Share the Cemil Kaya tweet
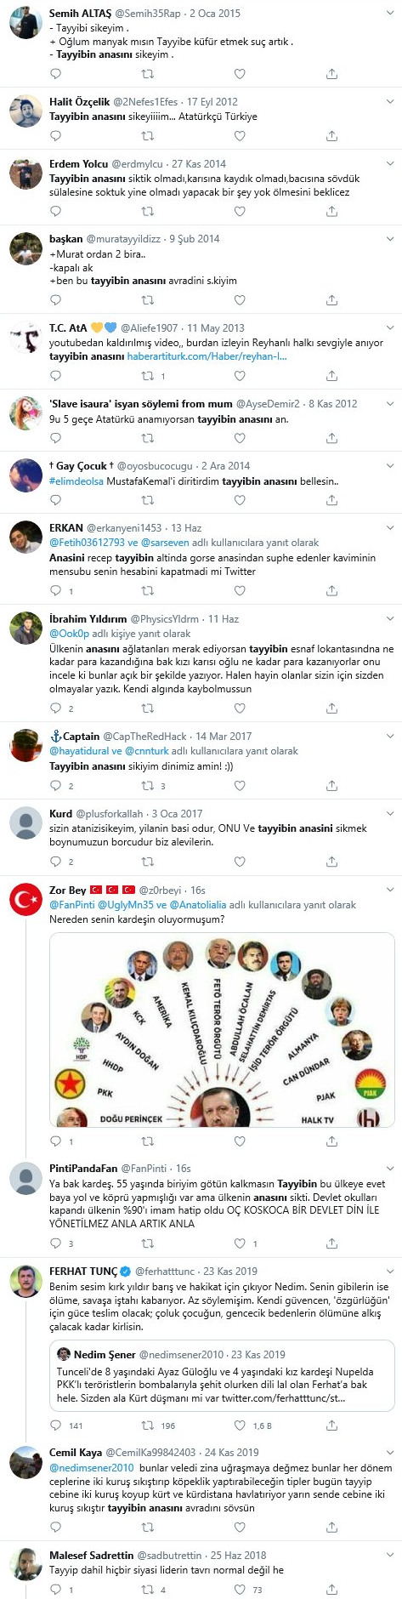The width and height of the screenshot is (402, 1599). pyautogui.click(x=331, y=1530)
